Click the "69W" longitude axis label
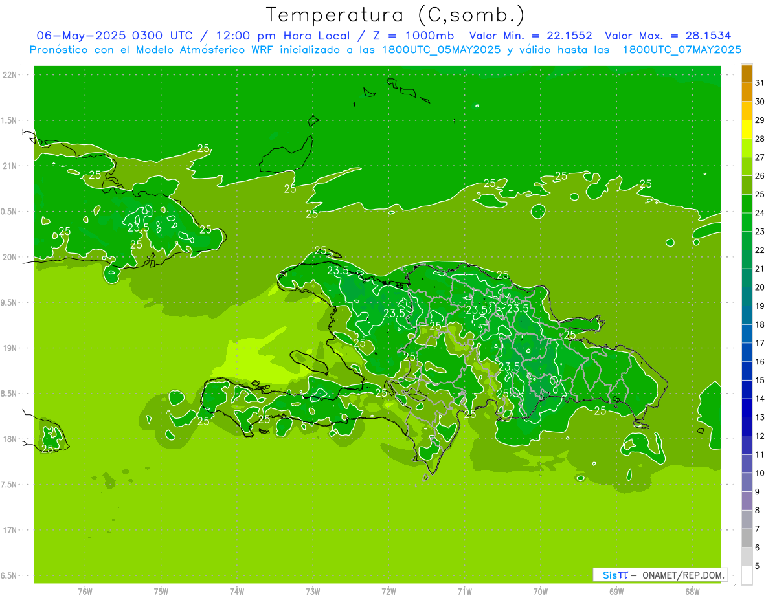 (x=616, y=592)
